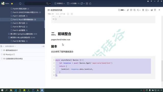Viewport: 163px width, 92px height.
Task: Click the note vertical scrollbar thumb
Action: [x=162, y=71]
